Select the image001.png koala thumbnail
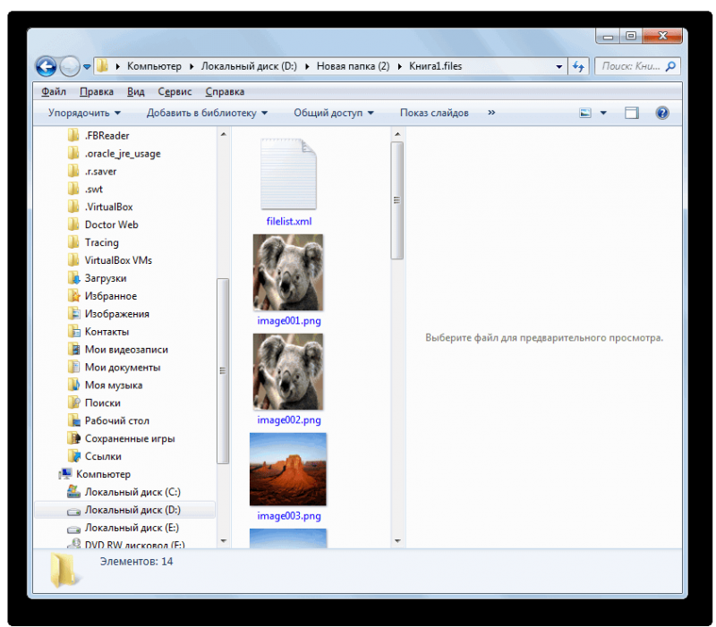This screenshot has height=627, width=716. (288, 273)
